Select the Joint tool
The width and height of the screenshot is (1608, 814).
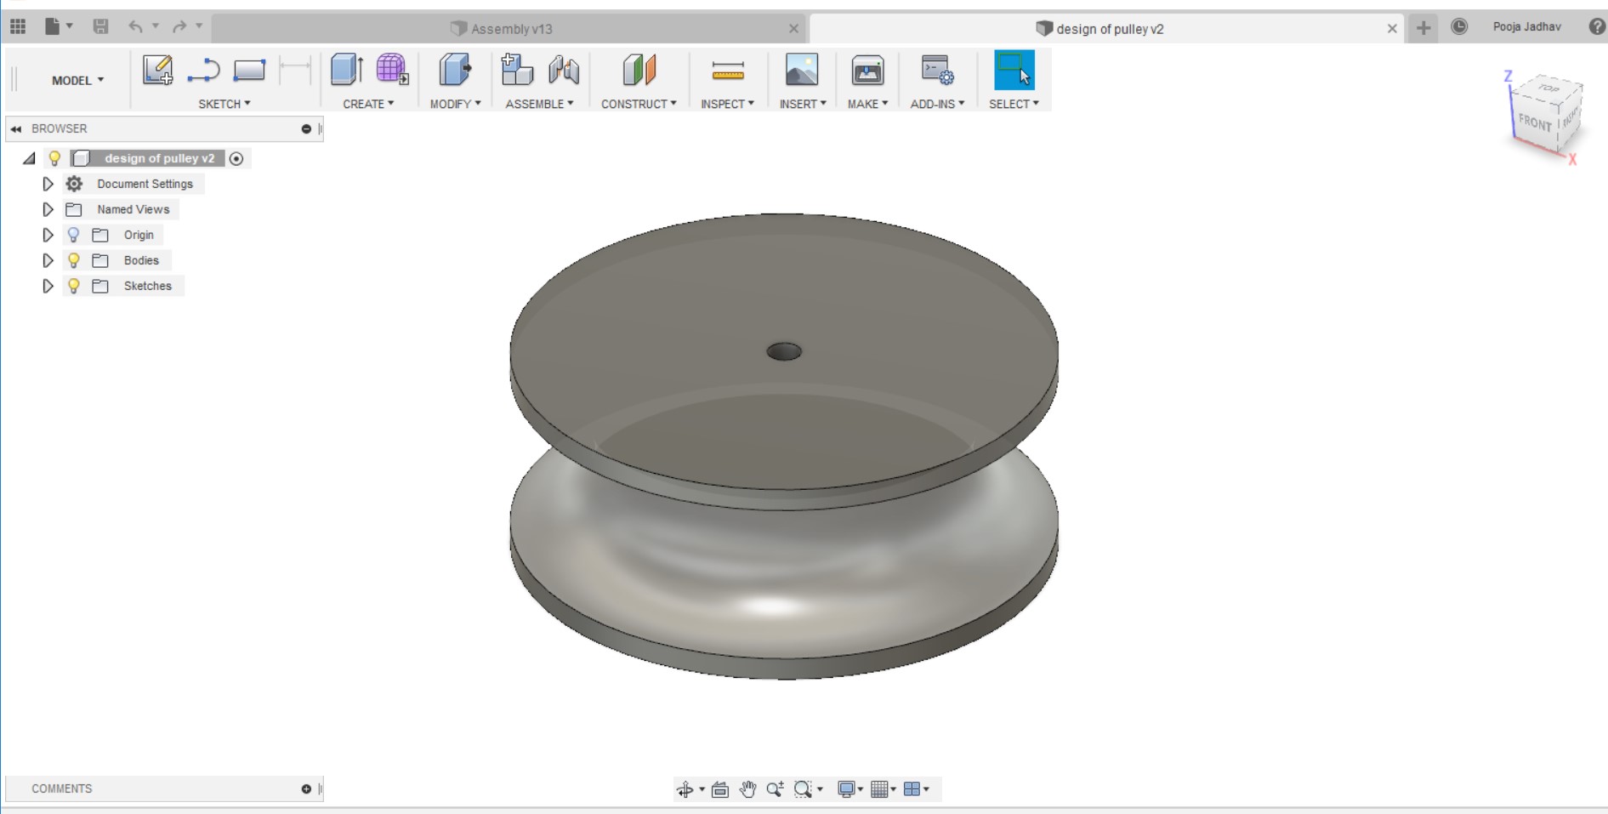click(563, 70)
